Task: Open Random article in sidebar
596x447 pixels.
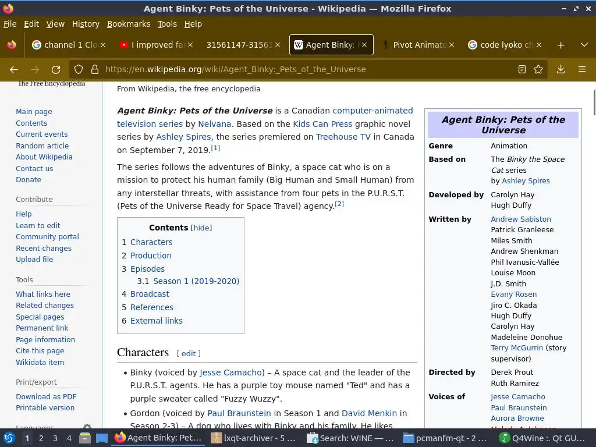Action: coord(42,146)
